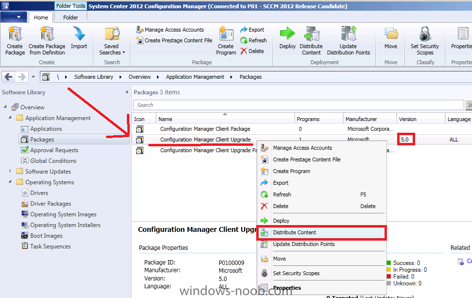The width and height of the screenshot is (472, 298).
Task: Click Distribute Content icon in ribbon
Action: pyautogui.click(x=312, y=34)
